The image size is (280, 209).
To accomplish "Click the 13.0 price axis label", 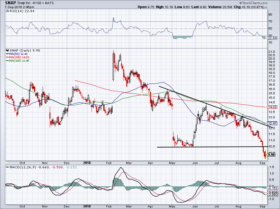I will 271,117.
